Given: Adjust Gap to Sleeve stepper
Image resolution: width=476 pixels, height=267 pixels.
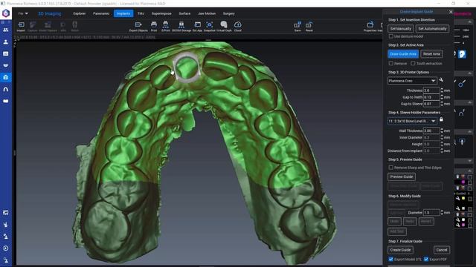Looking at the screenshot, I should pos(442,104).
